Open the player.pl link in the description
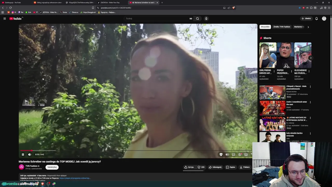Screen dimensions: 332x187 (x=75, y=178)
